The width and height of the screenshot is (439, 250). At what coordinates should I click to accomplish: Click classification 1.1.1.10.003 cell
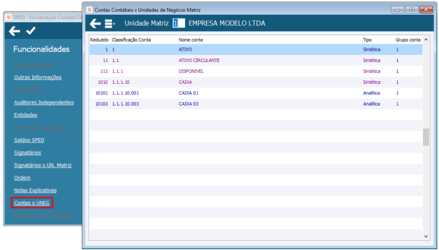pyautogui.click(x=126, y=104)
